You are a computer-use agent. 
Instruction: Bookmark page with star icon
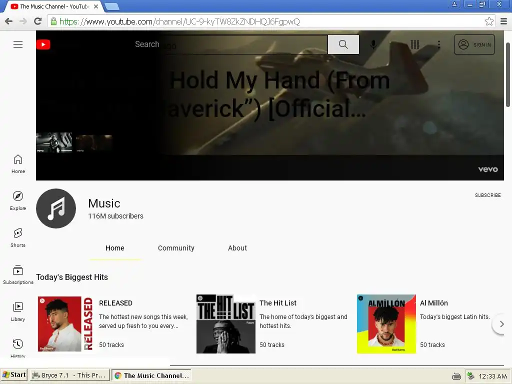(489, 21)
